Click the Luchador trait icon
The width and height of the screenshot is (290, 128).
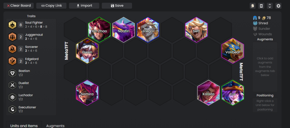(x=12, y=97)
